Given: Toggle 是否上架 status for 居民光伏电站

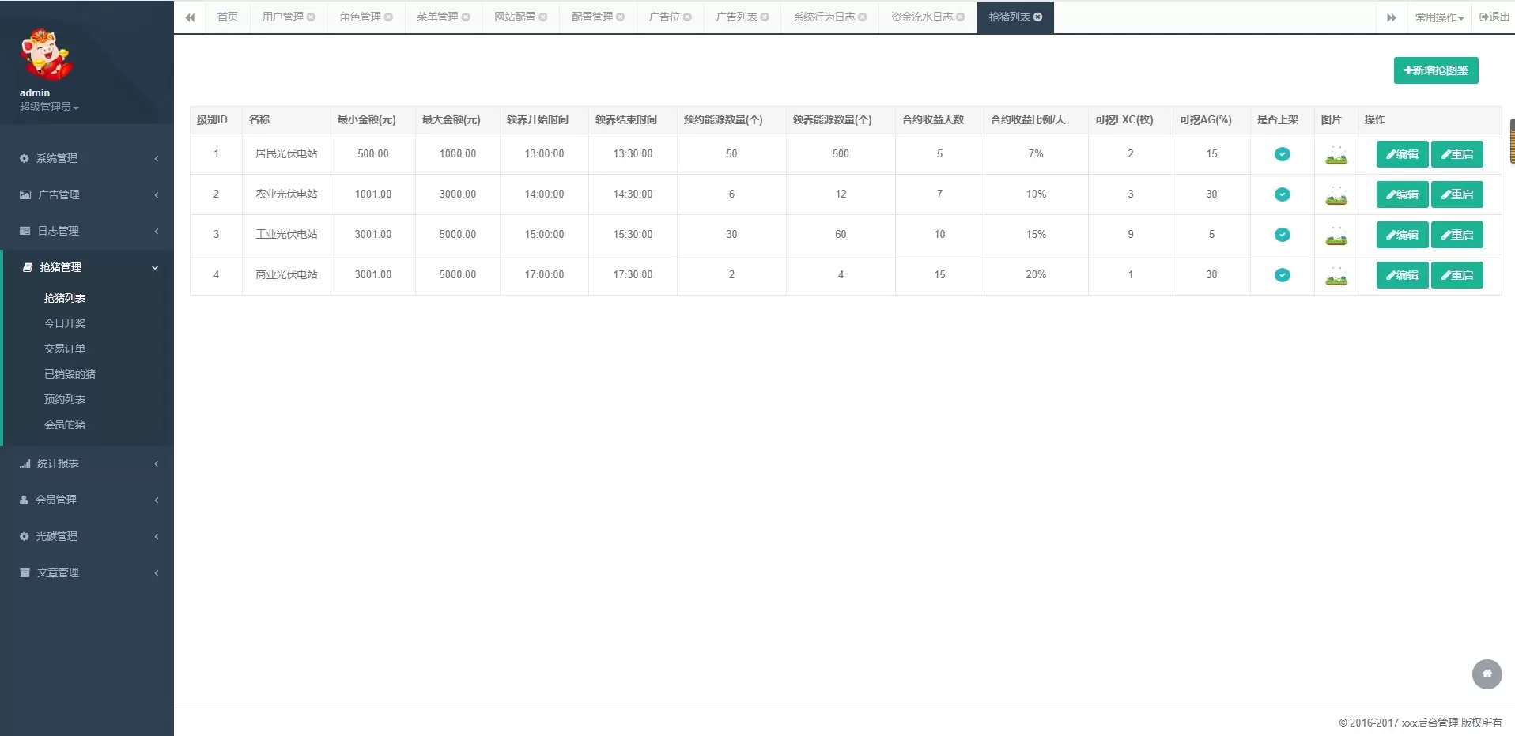Looking at the screenshot, I should (1282, 154).
